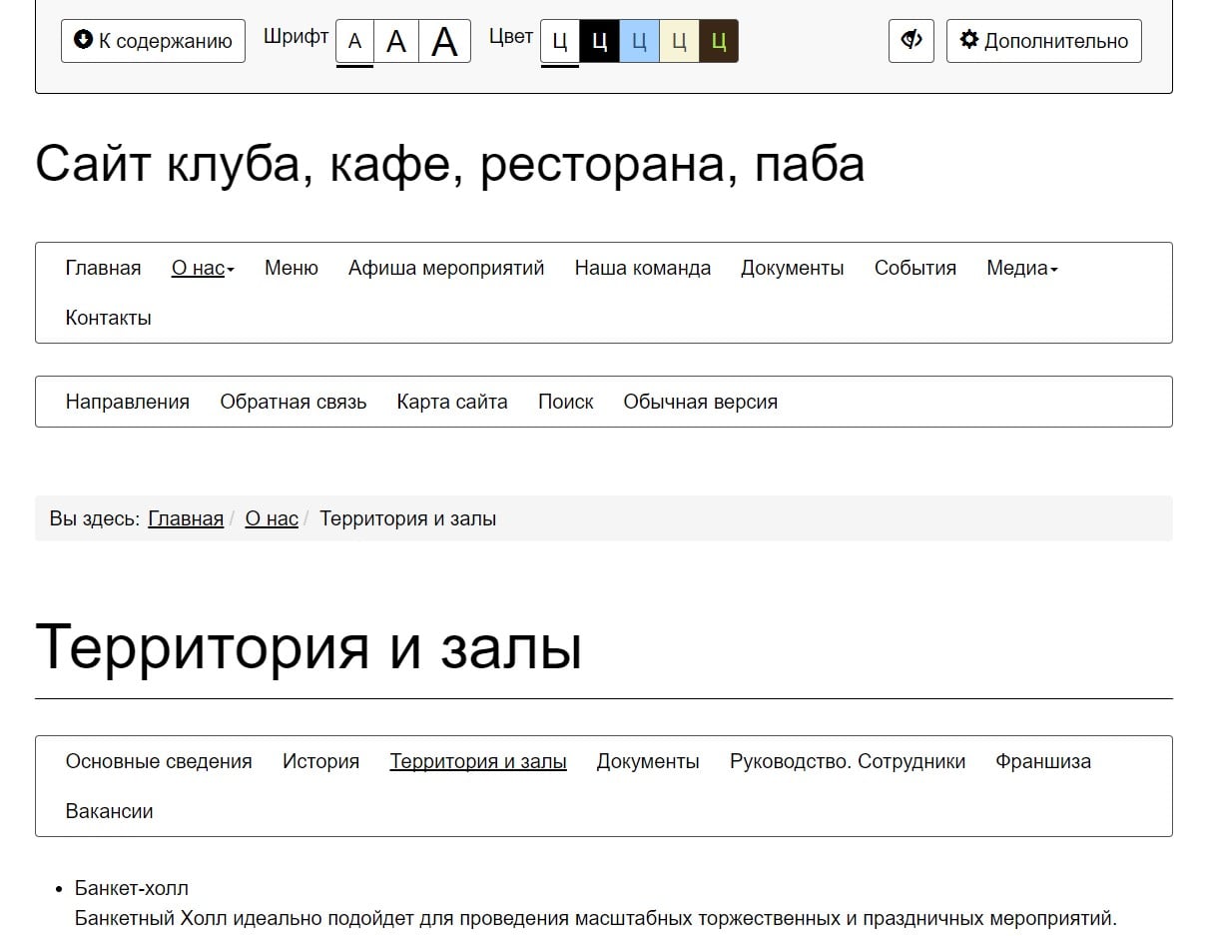Screen dimensions: 1209x936
Task: Open the История section tab
Action: point(320,761)
